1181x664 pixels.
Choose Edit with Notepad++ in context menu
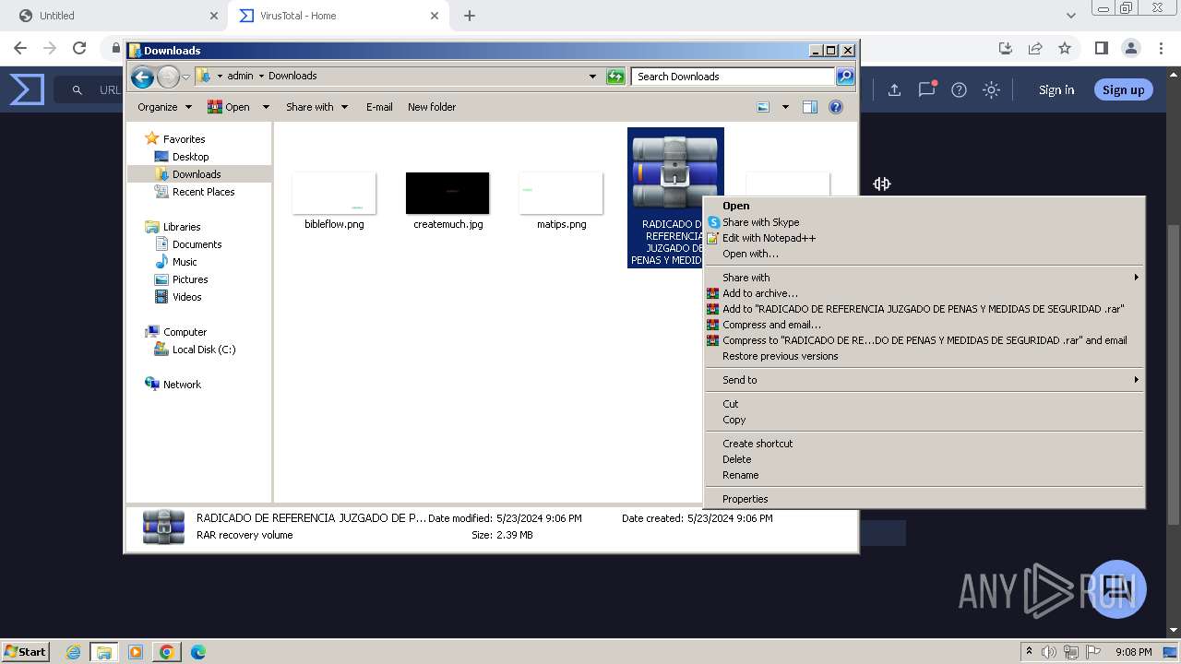tap(925, 238)
